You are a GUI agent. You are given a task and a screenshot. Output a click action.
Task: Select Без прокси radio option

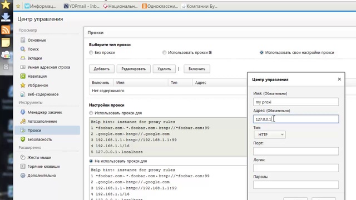[91, 53]
